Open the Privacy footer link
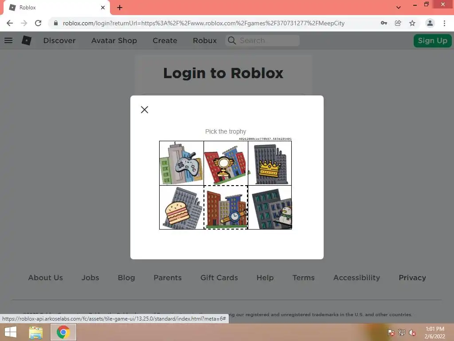The width and height of the screenshot is (454, 341). click(412, 278)
